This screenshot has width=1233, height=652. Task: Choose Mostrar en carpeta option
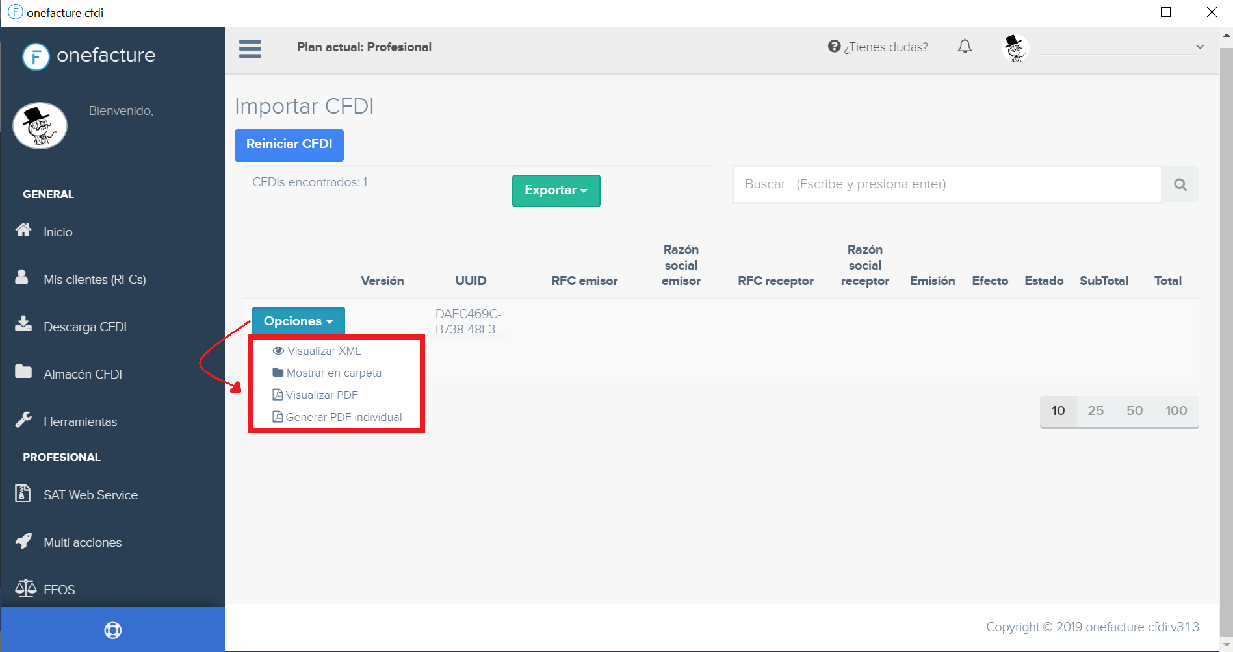point(333,373)
